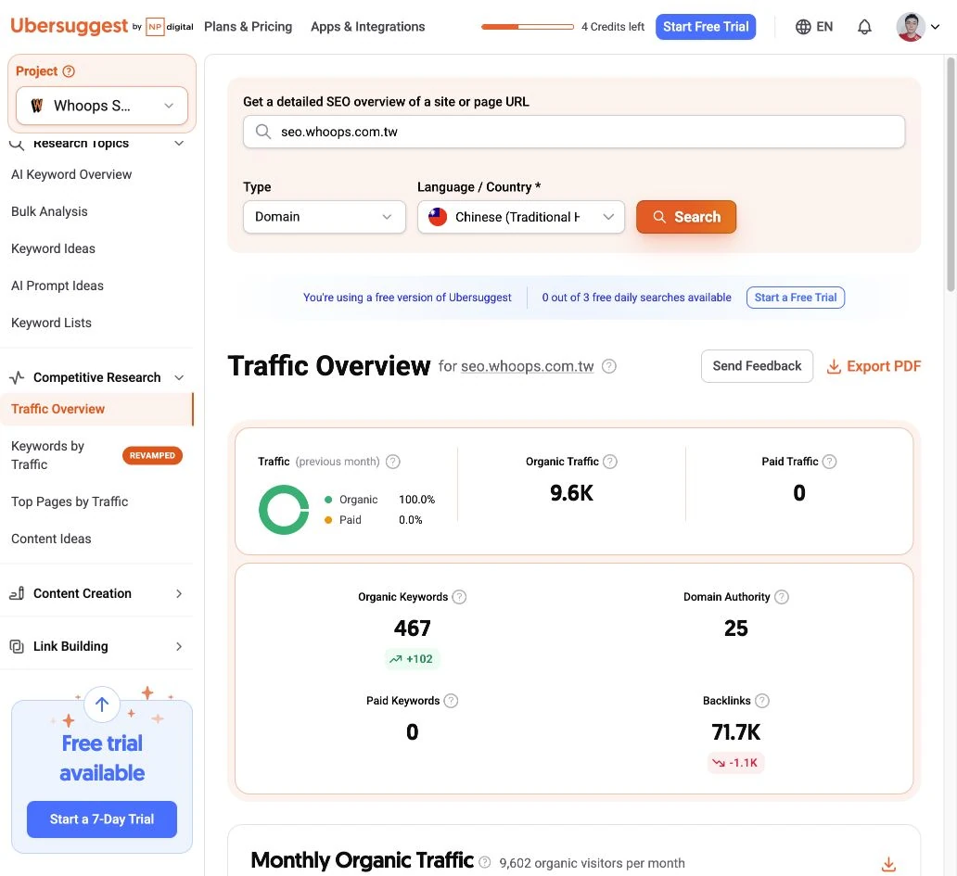The width and height of the screenshot is (957, 876).
Task: Open the Type Domain dropdown
Action: tap(324, 217)
